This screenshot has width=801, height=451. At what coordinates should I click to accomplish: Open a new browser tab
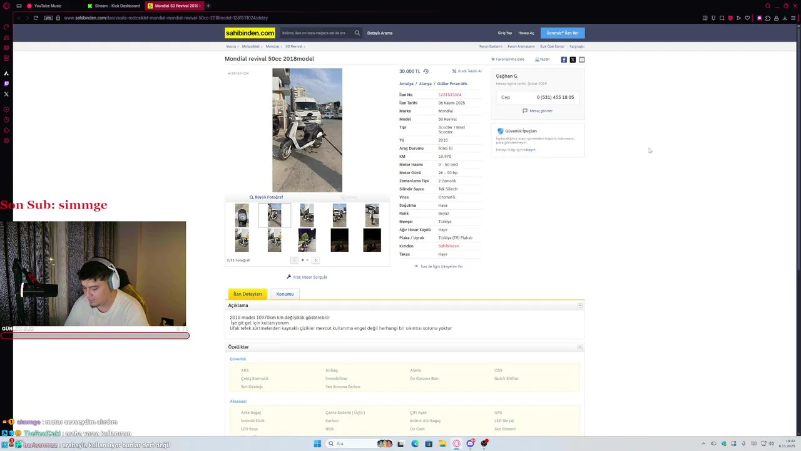[x=208, y=6]
